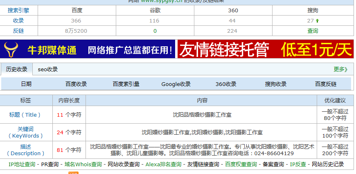Open the 标题 (Title) link

pos(25,115)
